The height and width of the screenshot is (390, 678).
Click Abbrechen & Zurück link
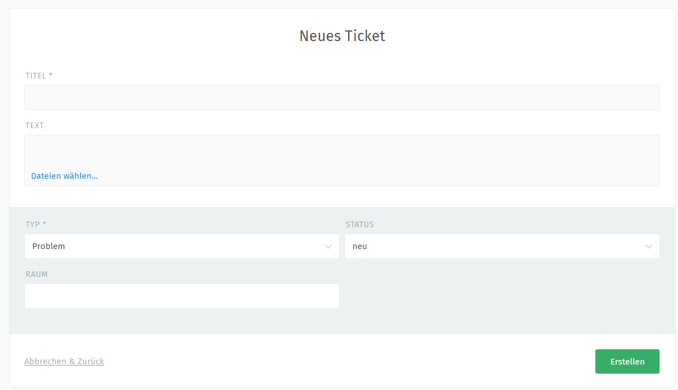(x=64, y=361)
